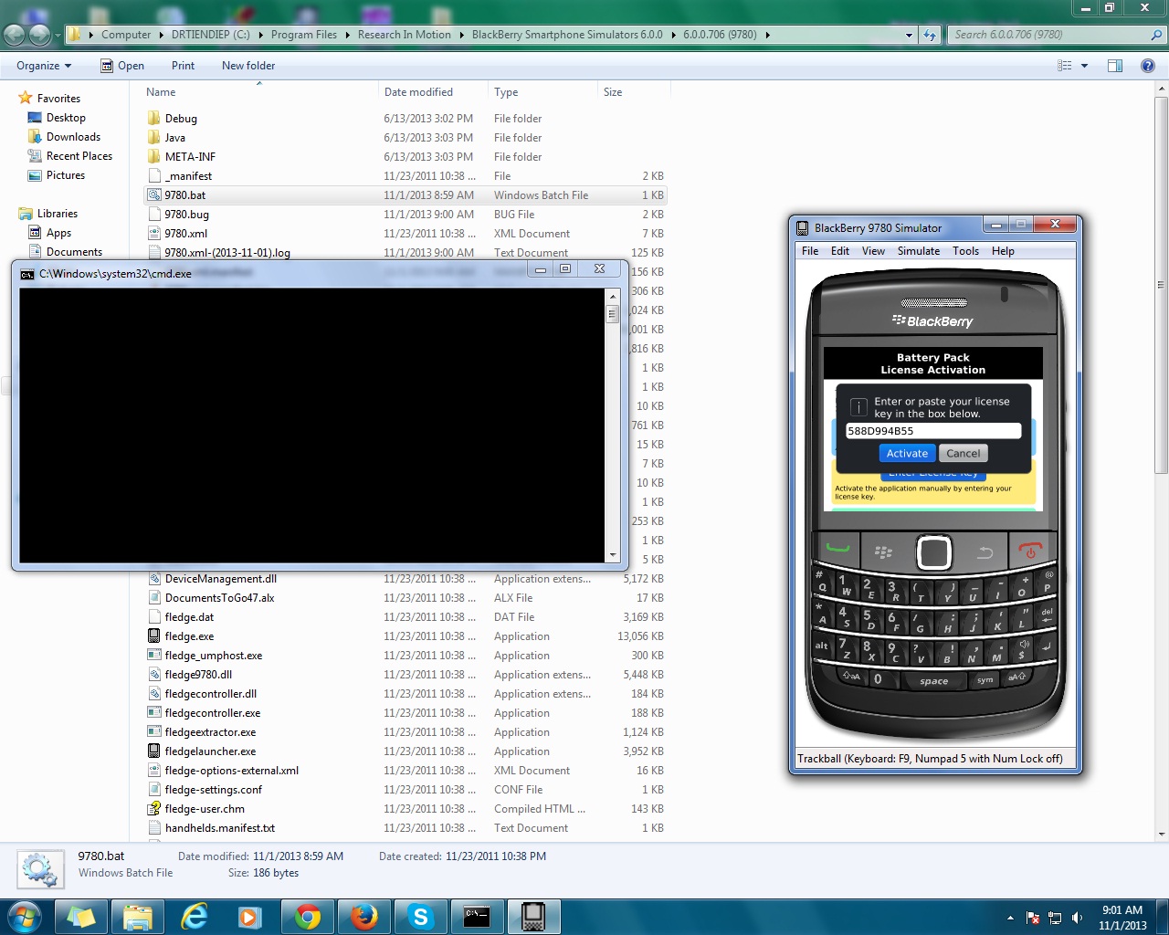The image size is (1169, 935).
Task: Click Cancel in license dialog
Action: 963,454
